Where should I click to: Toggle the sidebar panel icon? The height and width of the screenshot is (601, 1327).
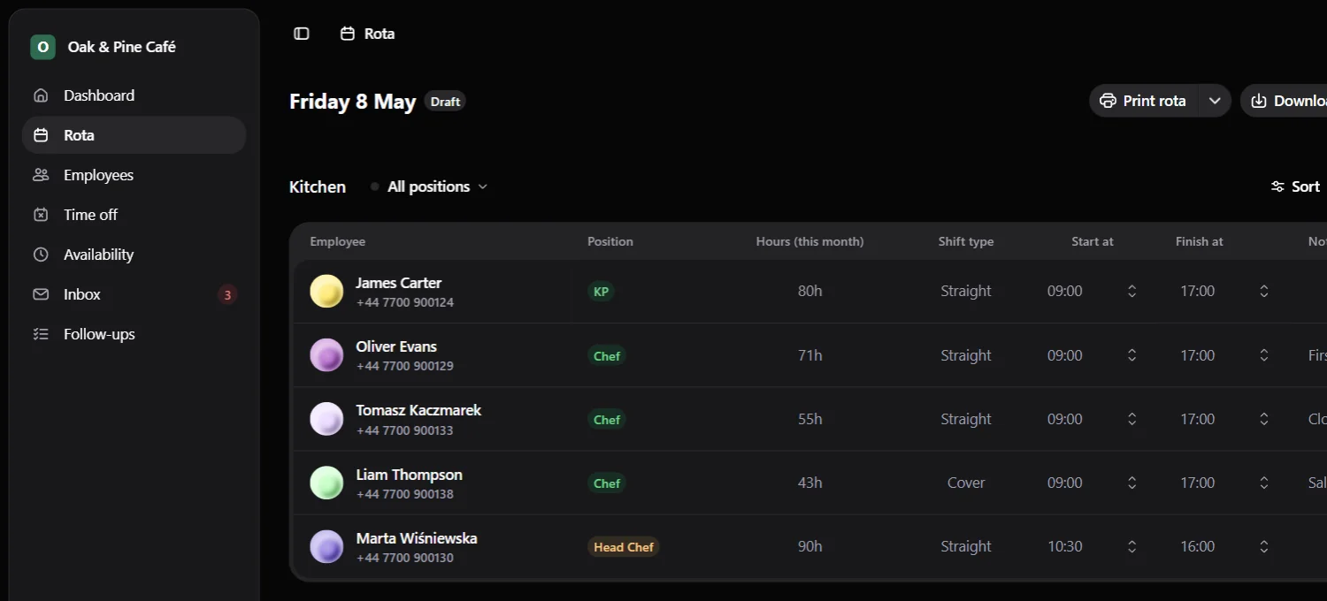(x=302, y=34)
